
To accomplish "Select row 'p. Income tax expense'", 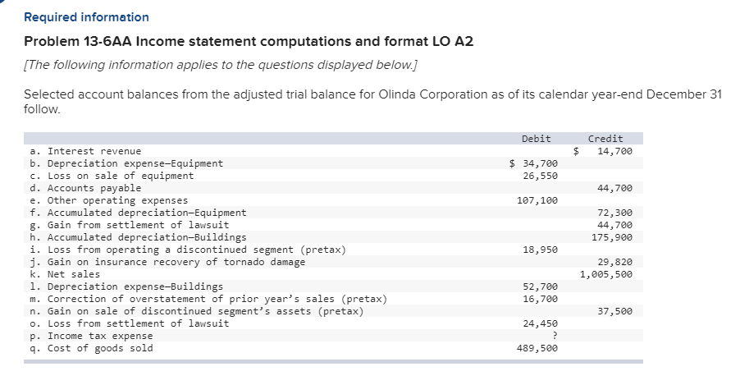I will (333, 336).
